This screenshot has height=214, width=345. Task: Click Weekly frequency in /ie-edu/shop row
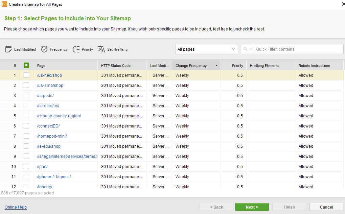[x=182, y=146]
